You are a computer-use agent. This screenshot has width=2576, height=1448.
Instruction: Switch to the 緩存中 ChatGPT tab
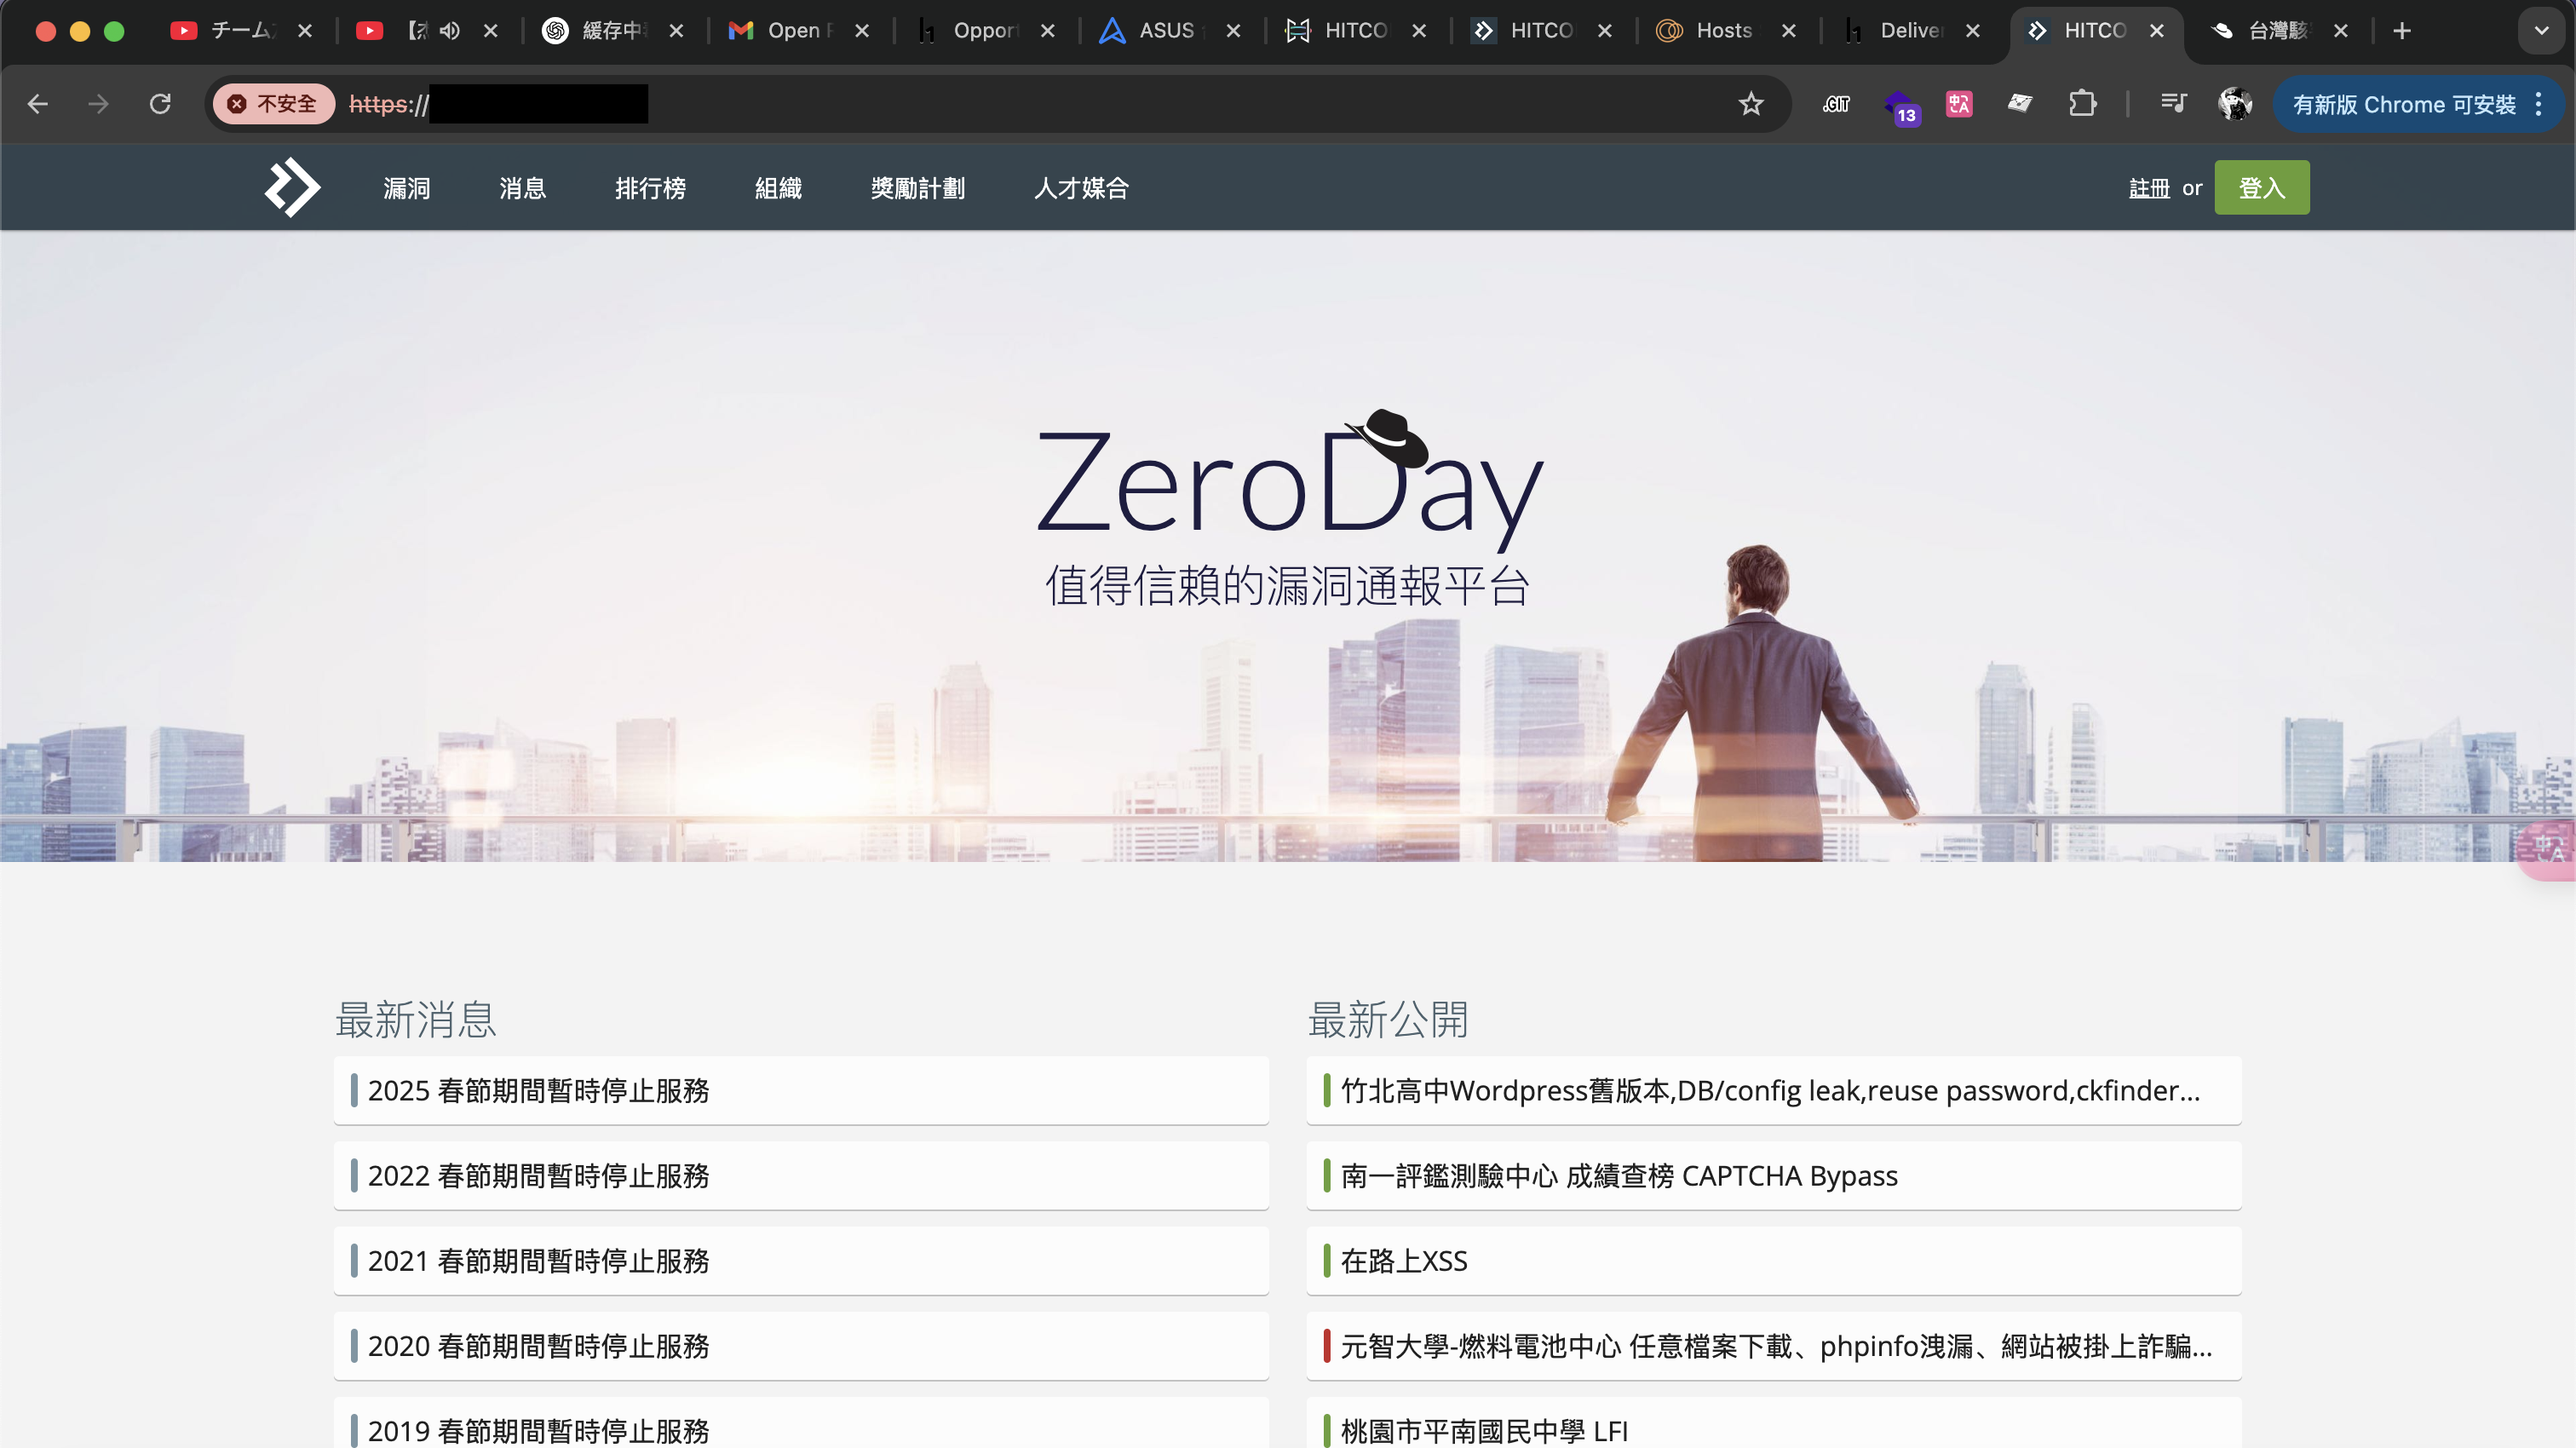tap(613, 31)
